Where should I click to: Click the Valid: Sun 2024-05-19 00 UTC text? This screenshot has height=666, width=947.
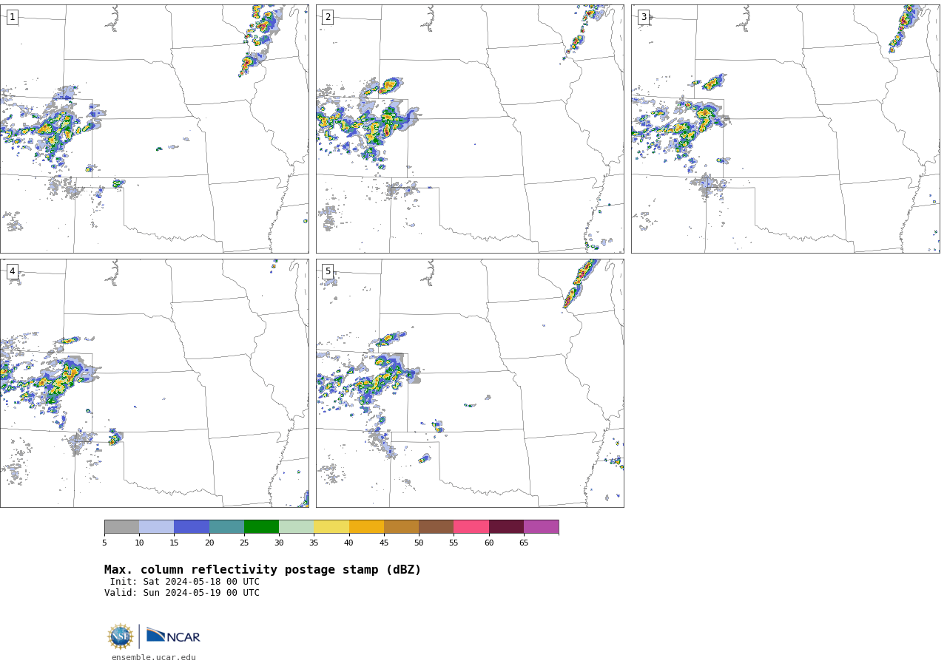pos(182,593)
